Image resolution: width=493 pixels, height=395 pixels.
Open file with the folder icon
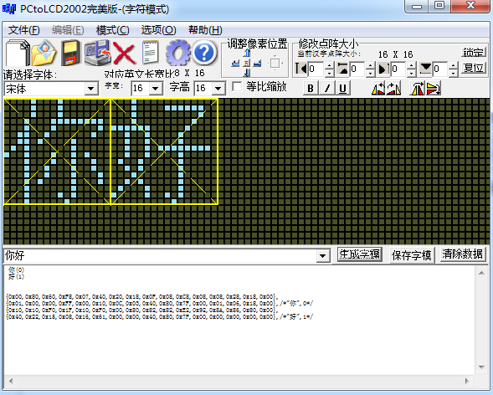tap(44, 53)
